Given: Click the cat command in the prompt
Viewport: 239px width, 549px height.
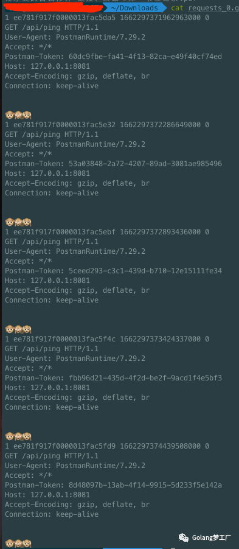Looking at the screenshot, I should 178,8.
